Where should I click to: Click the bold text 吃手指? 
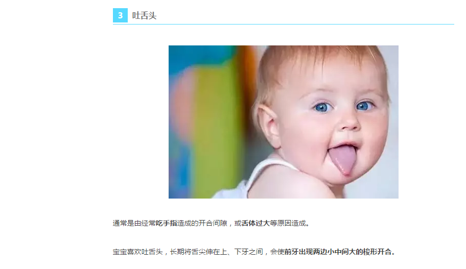pyautogui.click(x=167, y=223)
